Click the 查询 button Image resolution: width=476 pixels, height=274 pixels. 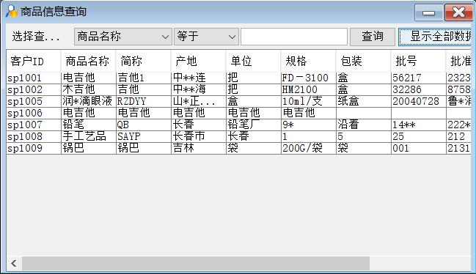pos(373,37)
